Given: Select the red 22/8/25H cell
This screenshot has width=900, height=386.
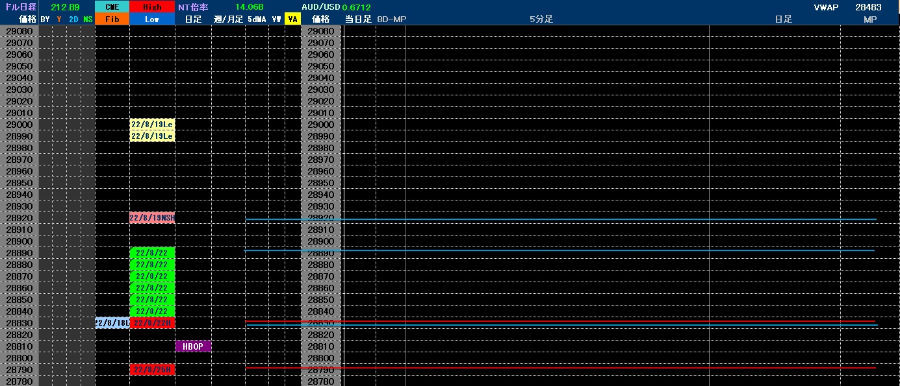Looking at the screenshot, I should 152,370.
